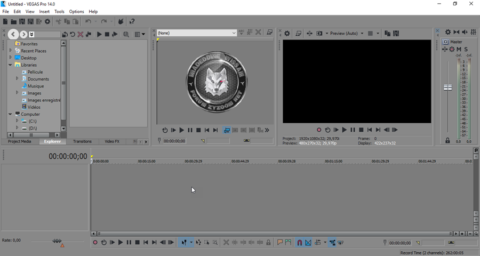The width and height of the screenshot is (480, 256).
Task: Collapse the Computer tree node
Action: click(11, 114)
